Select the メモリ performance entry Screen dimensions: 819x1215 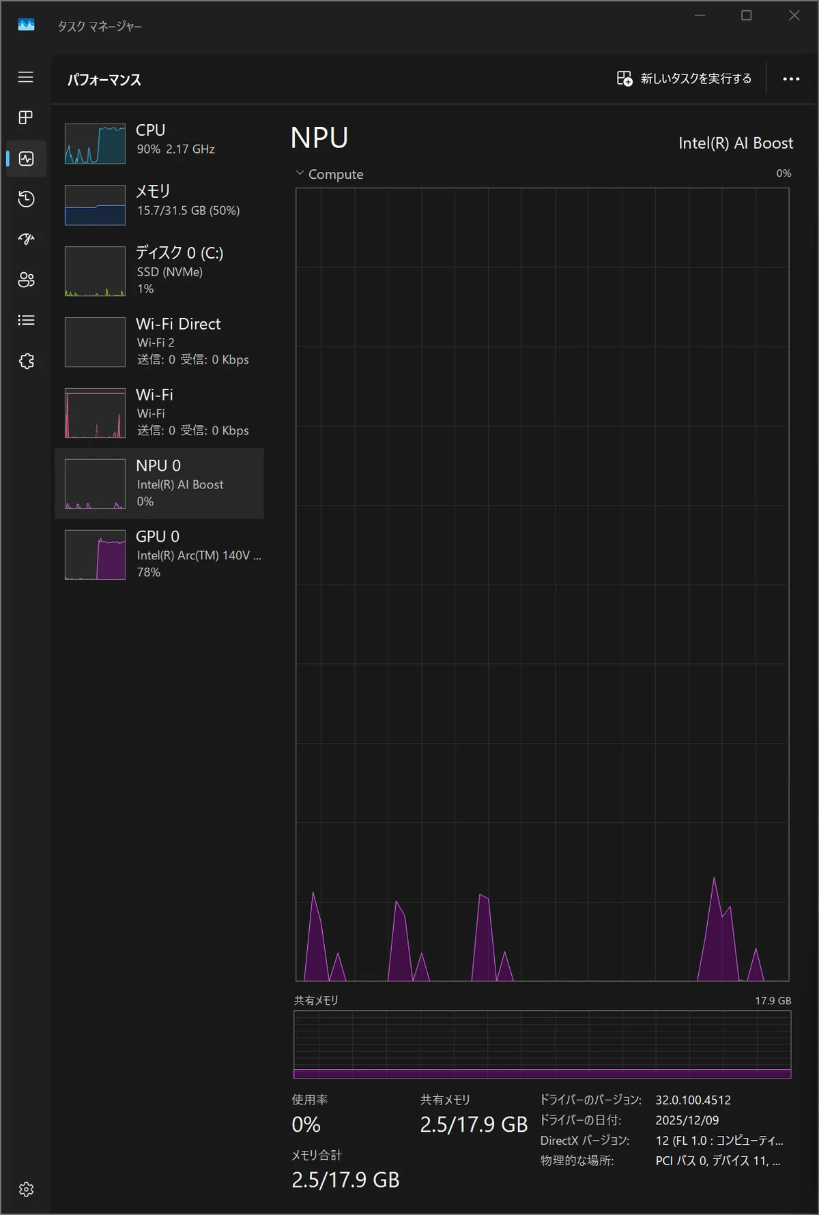159,205
